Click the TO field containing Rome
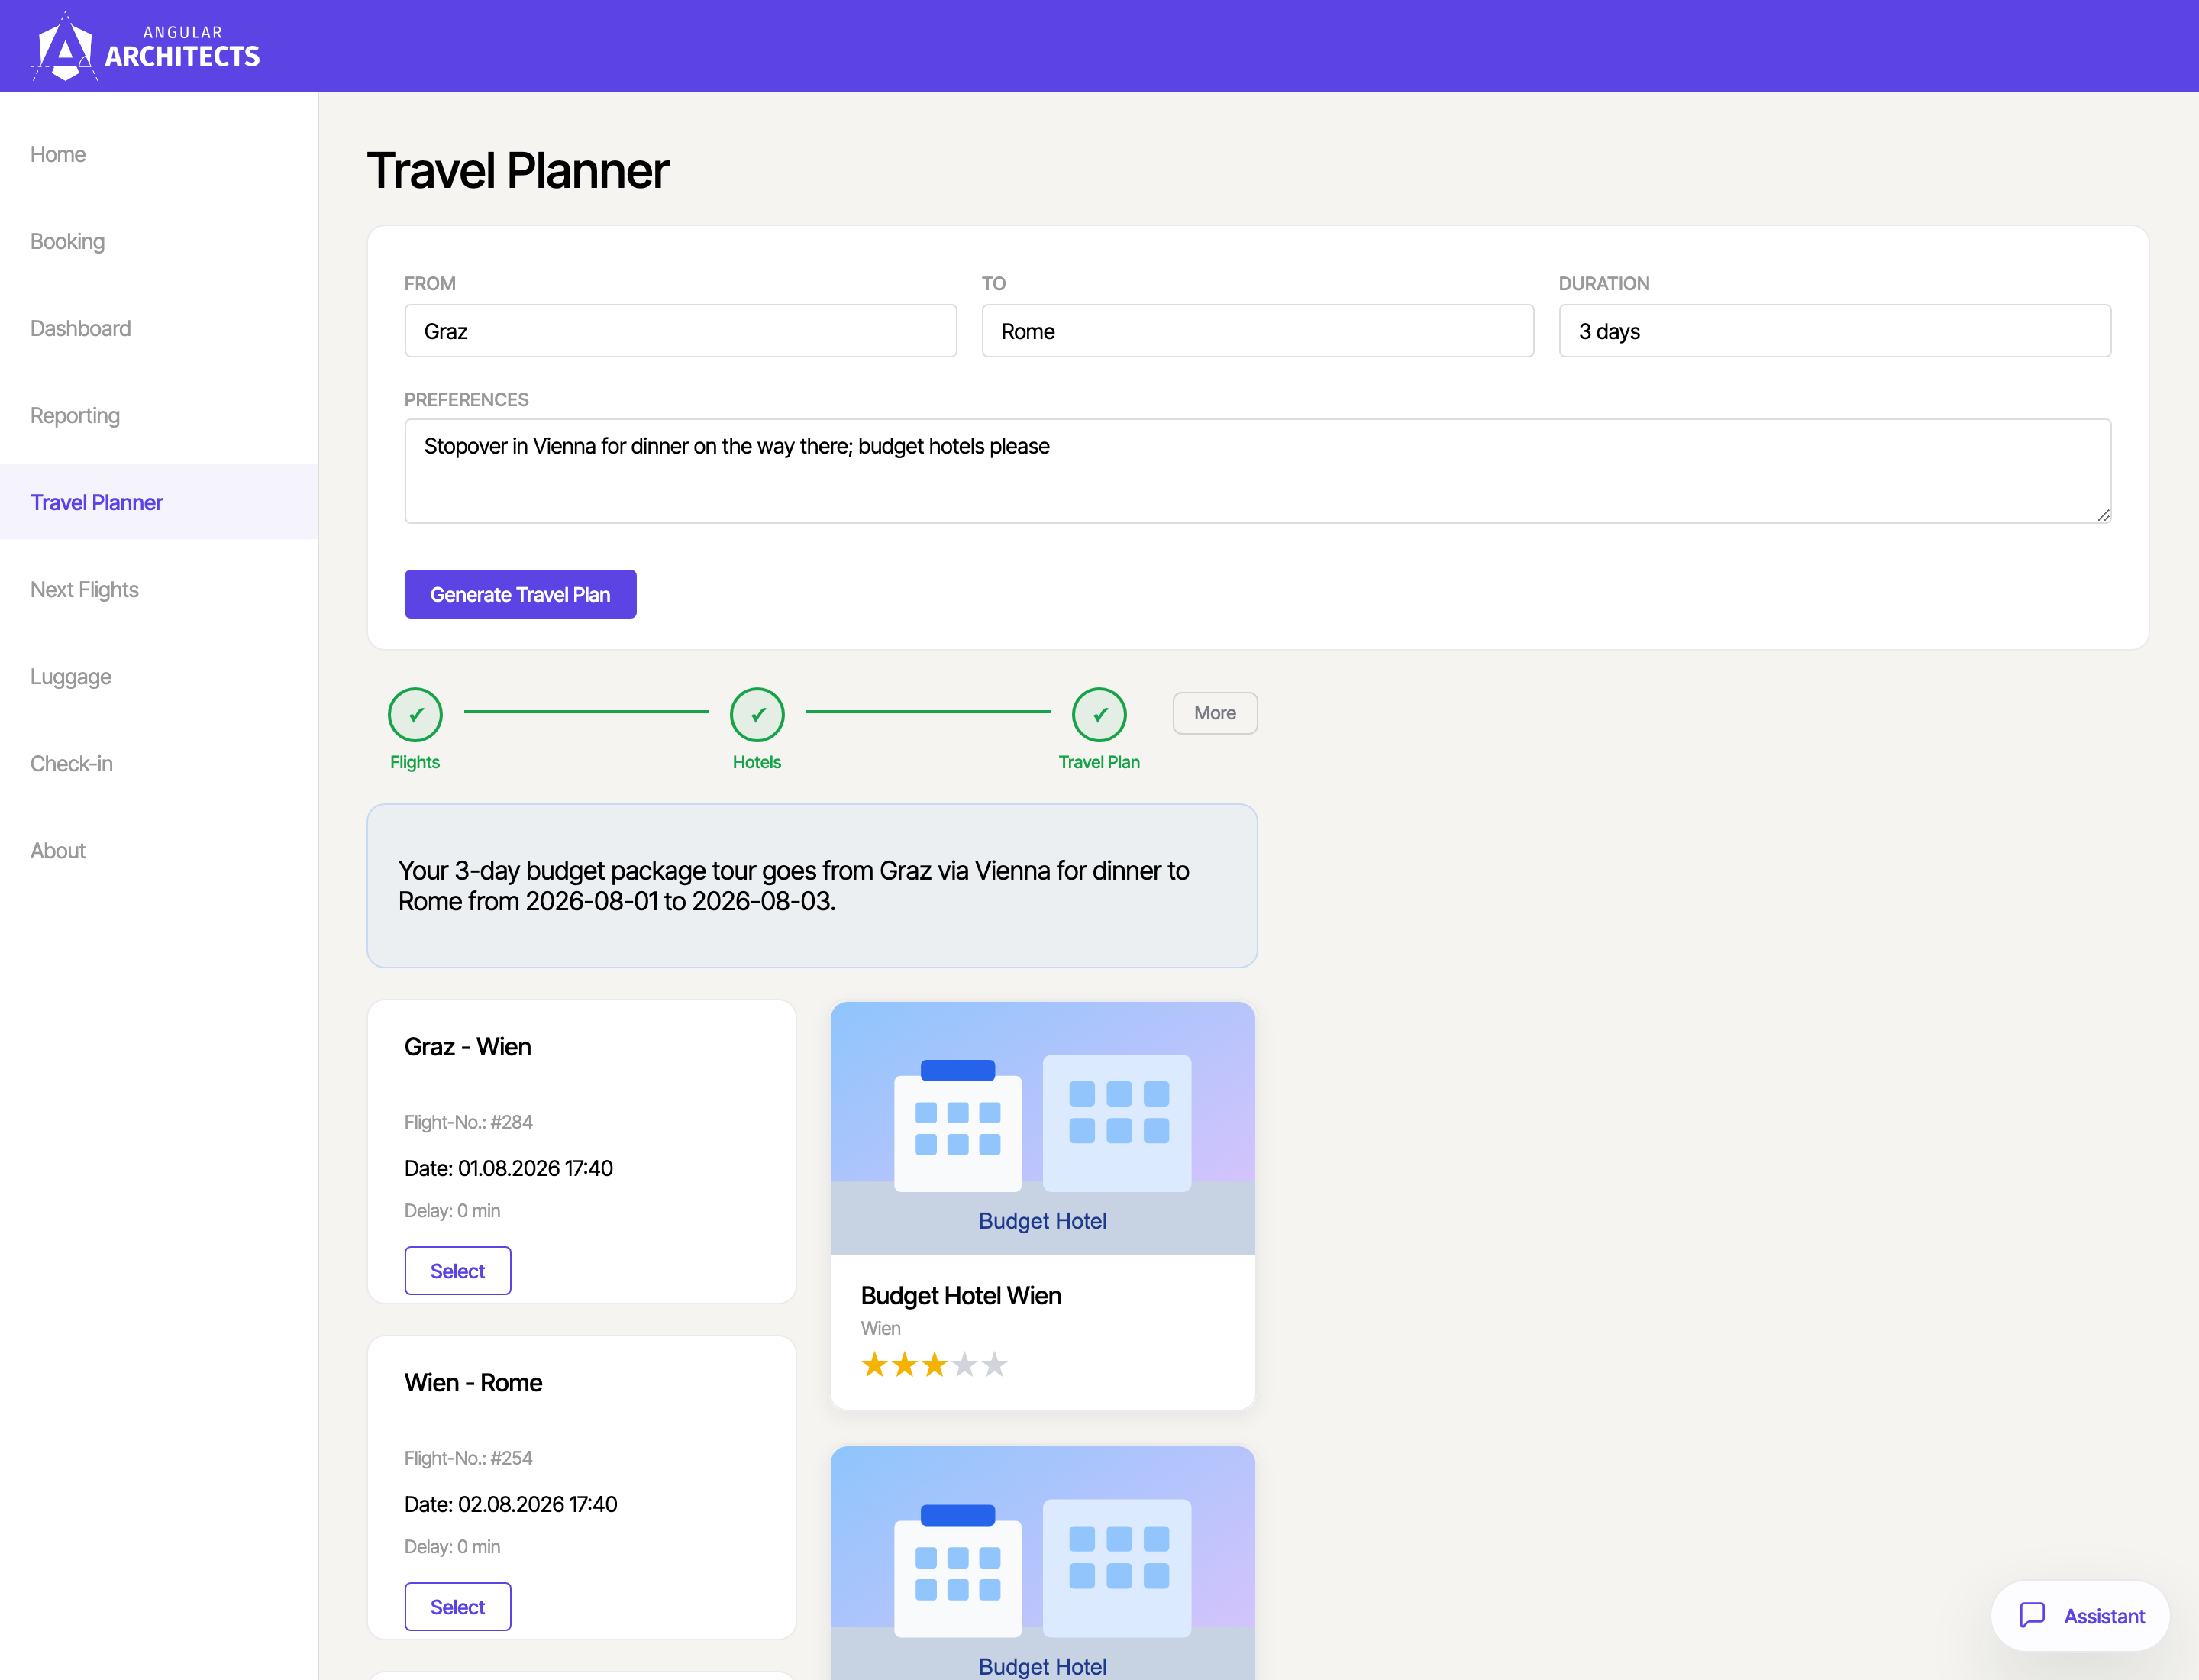 pos(1257,331)
